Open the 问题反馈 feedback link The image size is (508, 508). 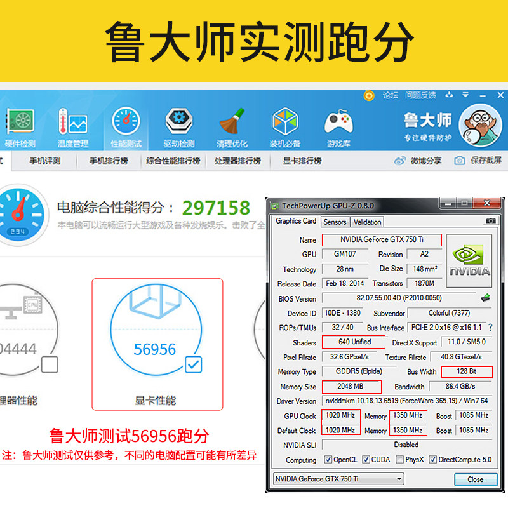(x=420, y=95)
